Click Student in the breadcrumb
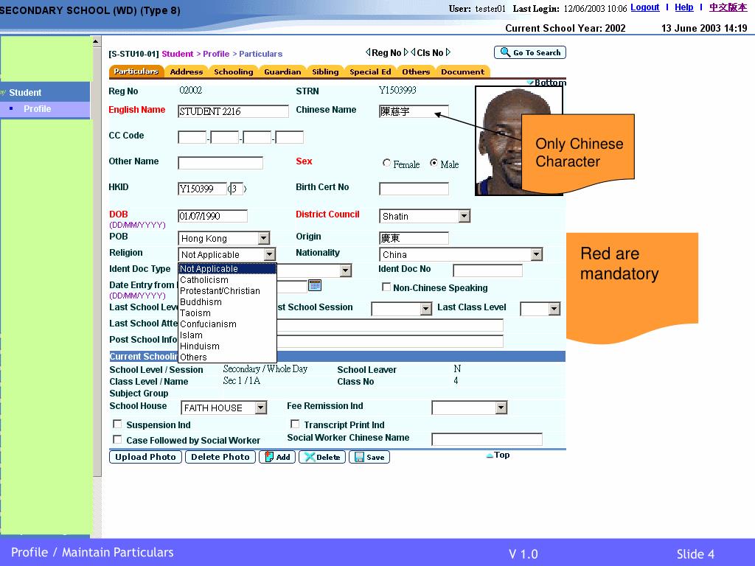This screenshot has height=566, width=755. [x=177, y=54]
